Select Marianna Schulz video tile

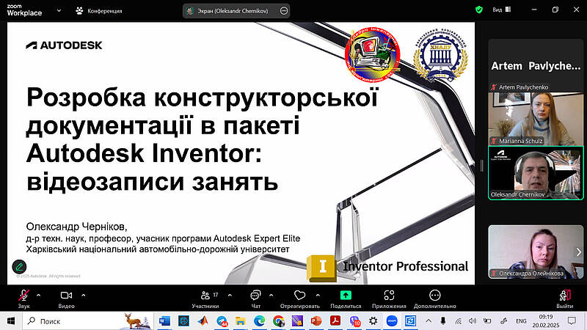coord(536,119)
